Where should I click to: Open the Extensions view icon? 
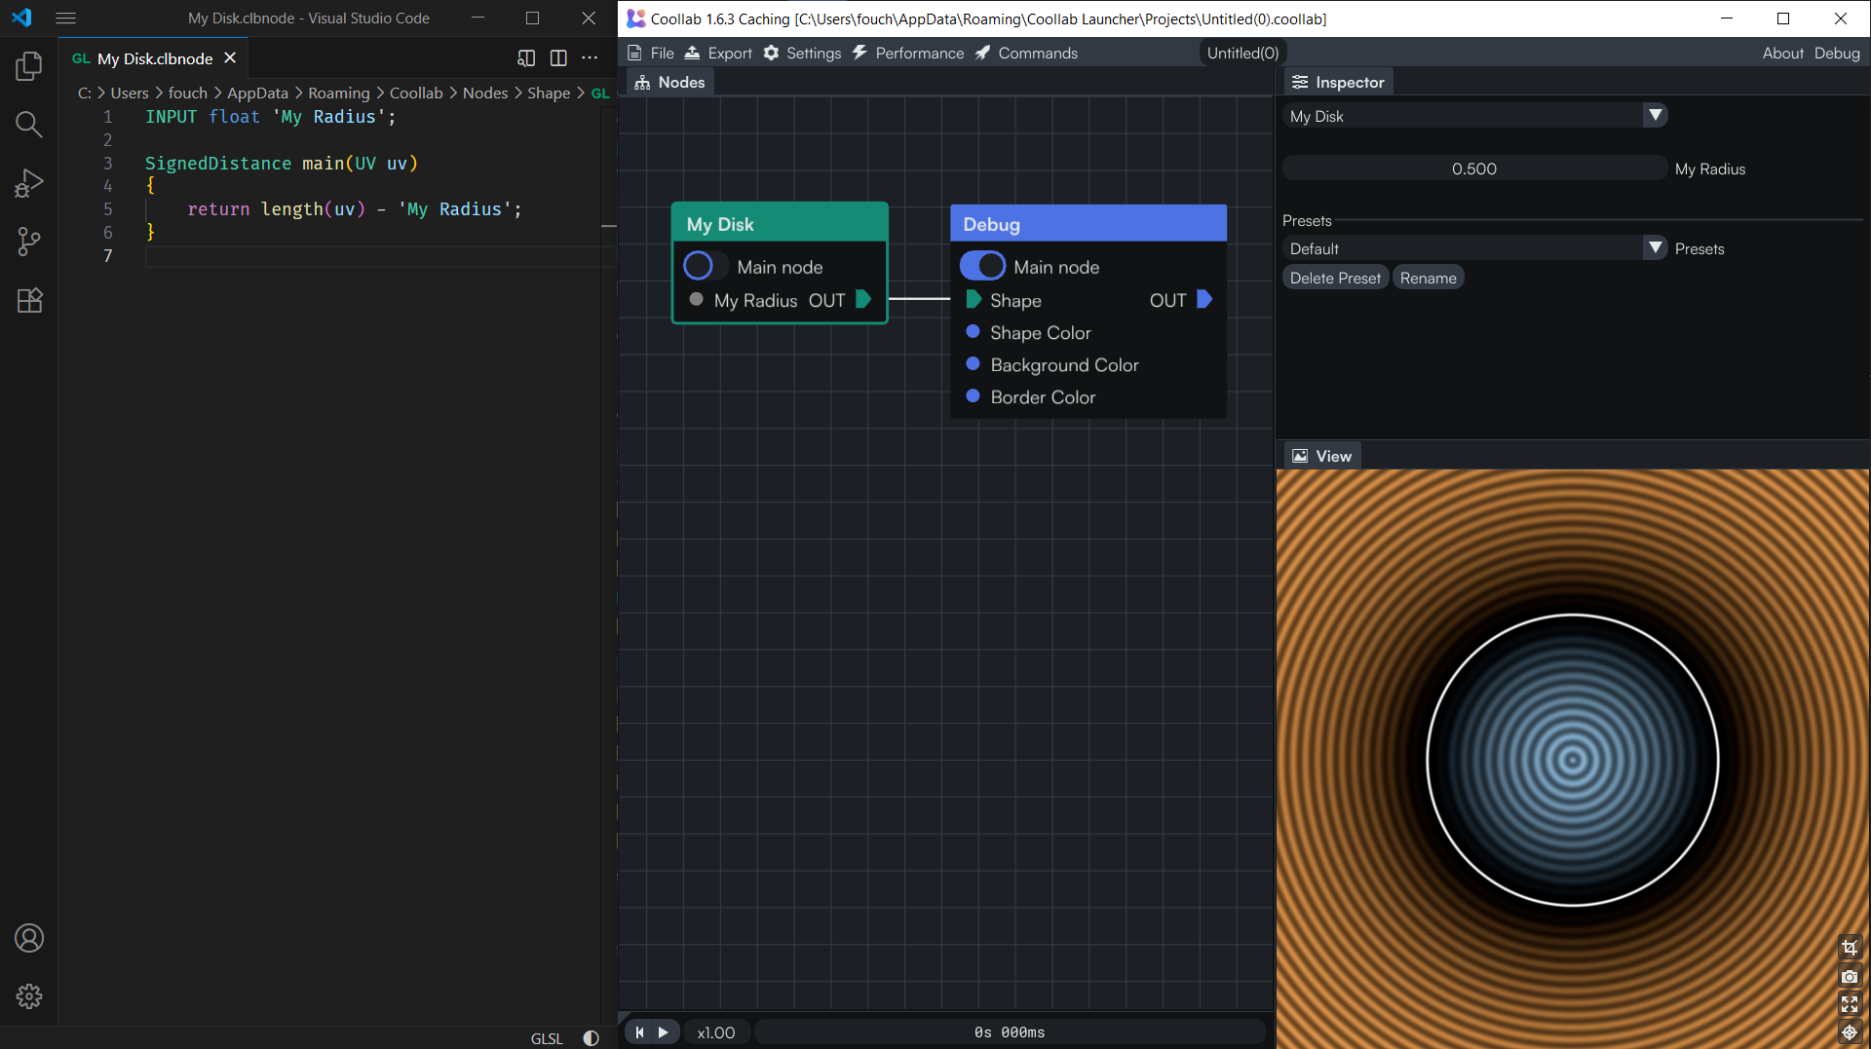pyautogui.click(x=29, y=300)
